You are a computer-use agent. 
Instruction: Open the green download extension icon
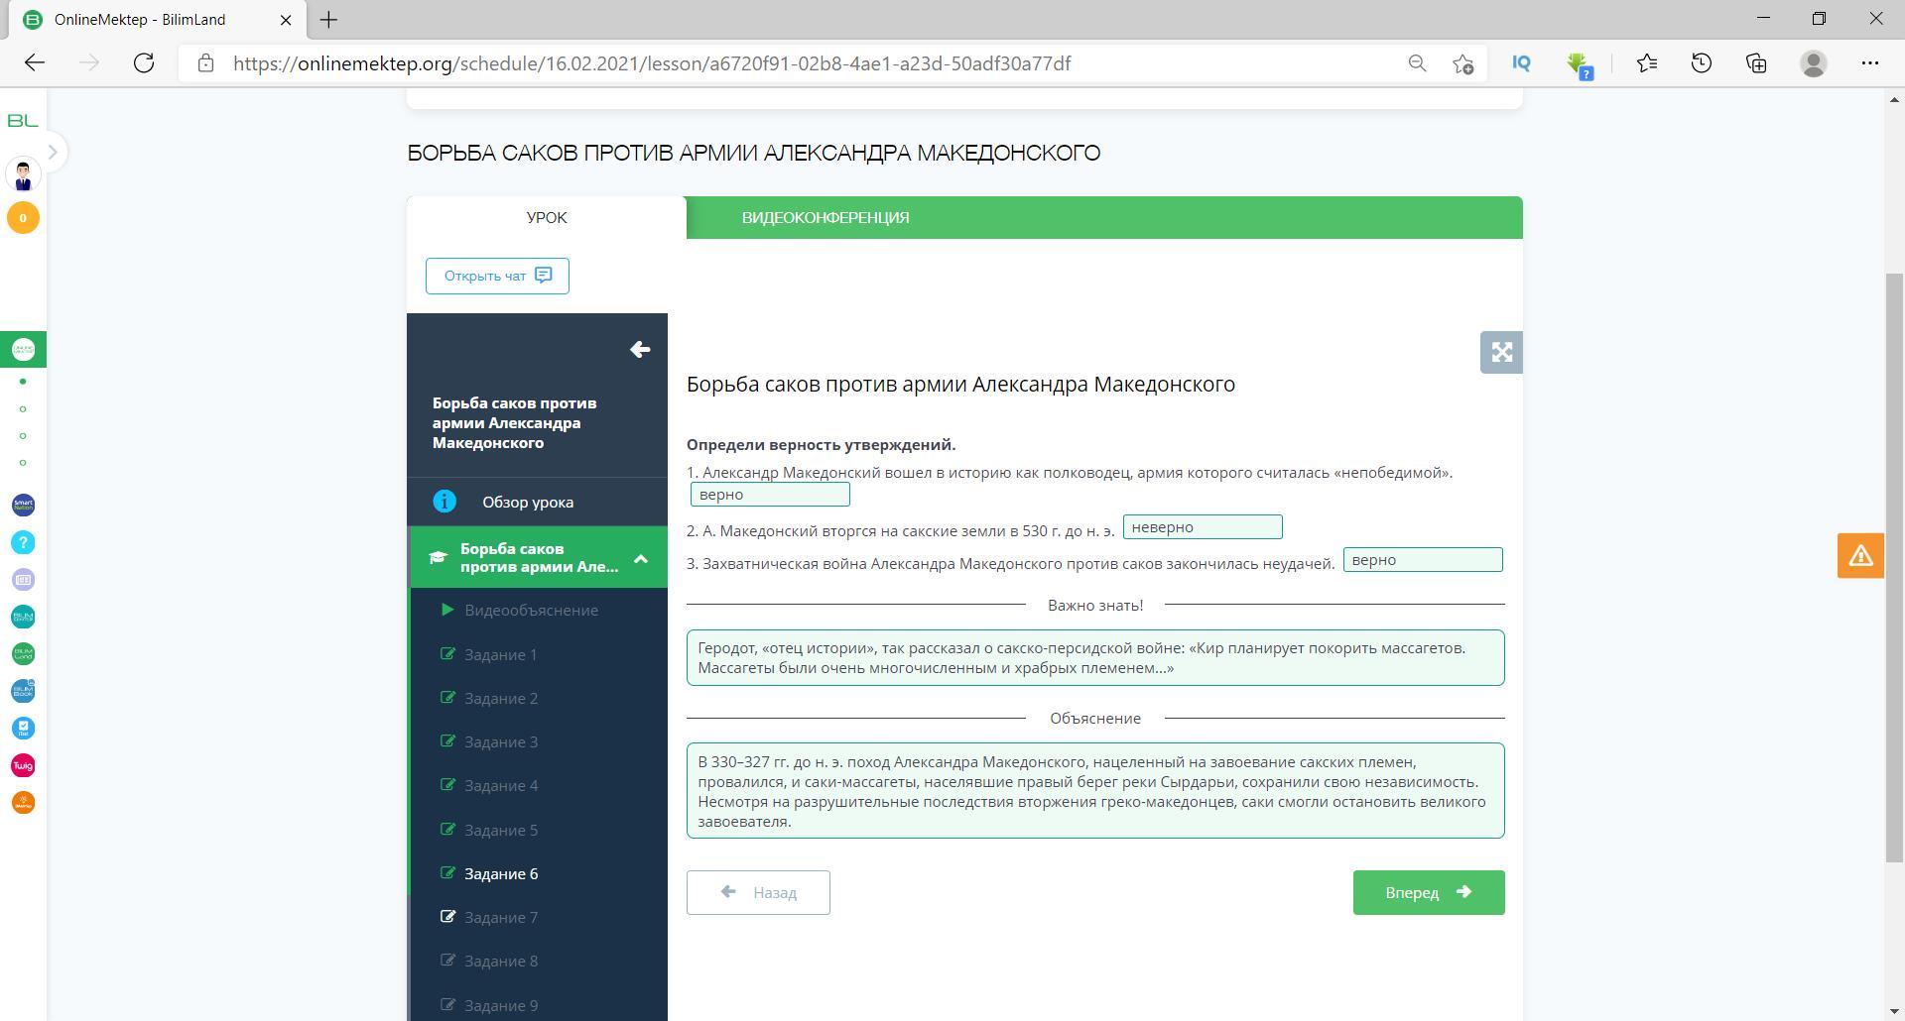pyautogui.click(x=1579, y=65)
